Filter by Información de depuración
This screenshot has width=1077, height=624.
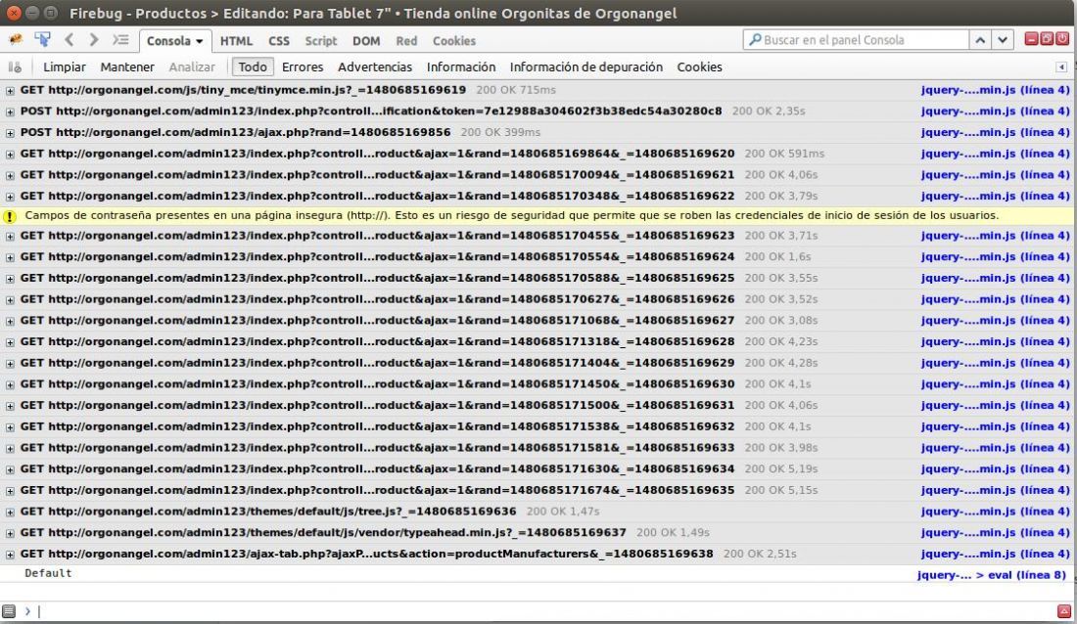[x=585, y=67]
